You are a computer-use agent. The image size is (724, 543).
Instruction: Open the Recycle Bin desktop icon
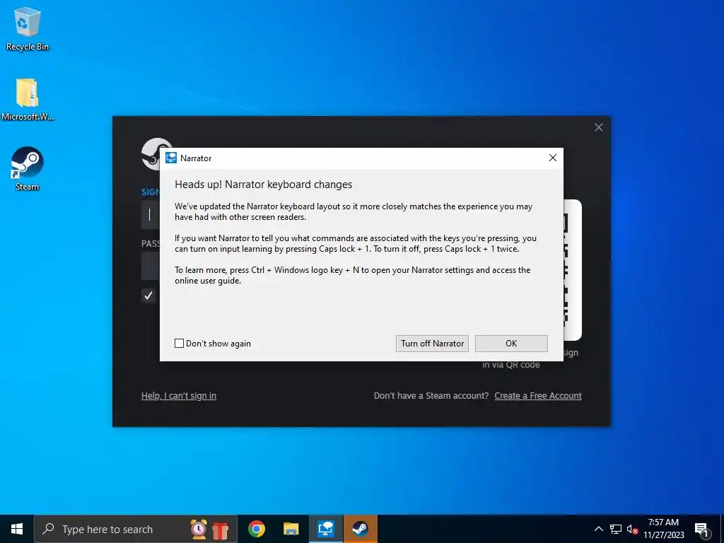[28, 28]
